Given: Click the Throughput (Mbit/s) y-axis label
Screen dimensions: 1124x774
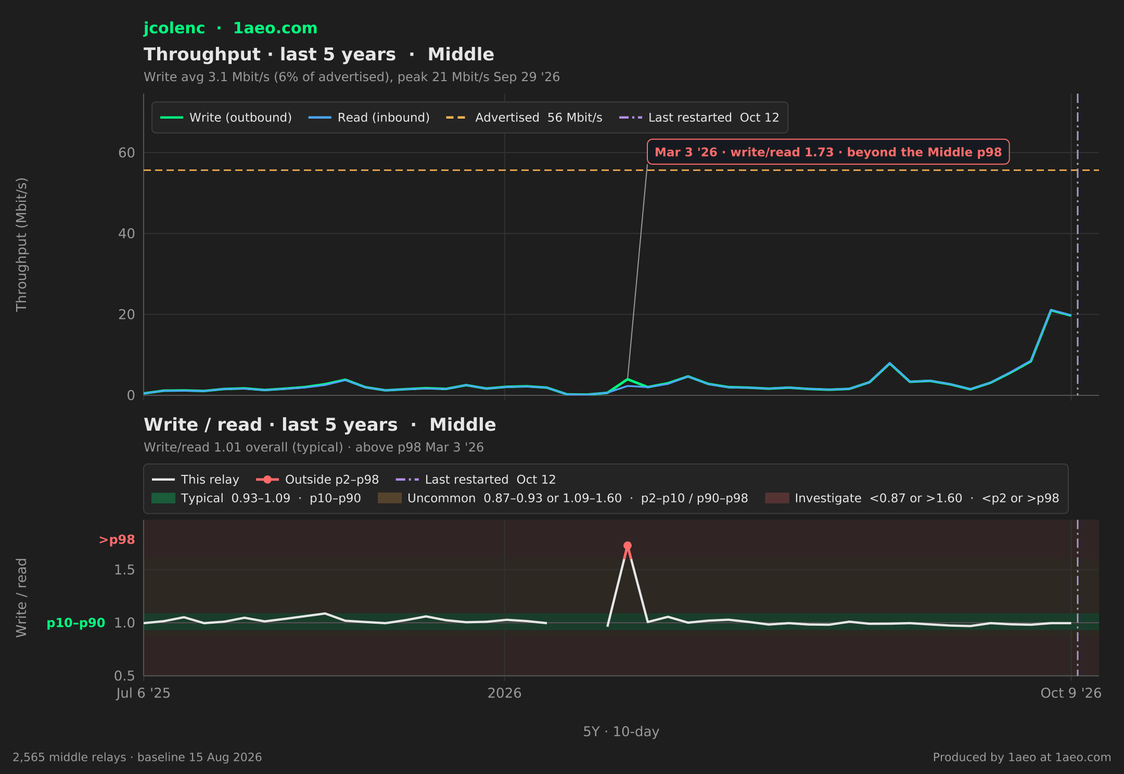Looking at the screenshot, I should point(21,244).
